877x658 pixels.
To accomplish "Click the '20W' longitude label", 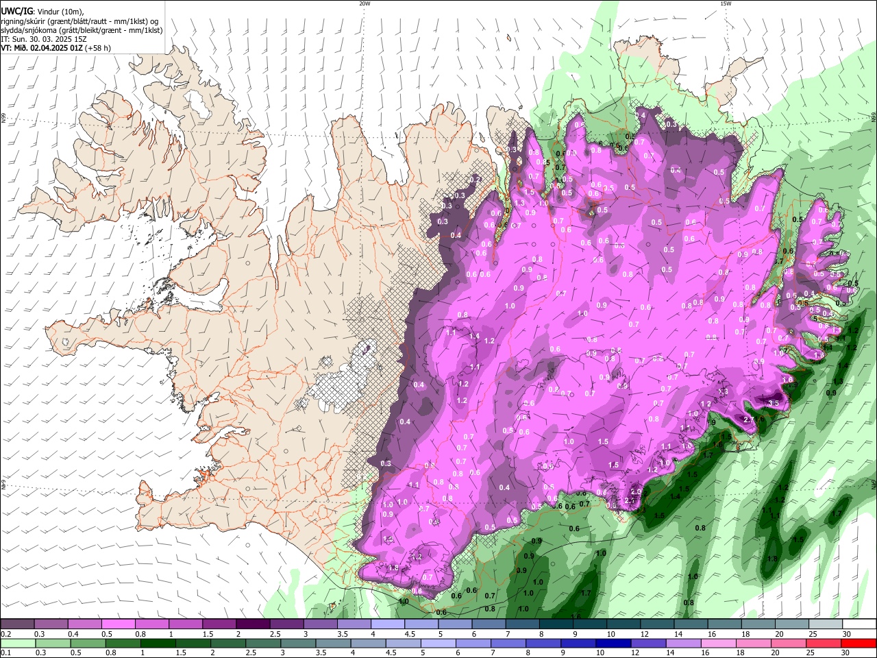I will point(365,3).
